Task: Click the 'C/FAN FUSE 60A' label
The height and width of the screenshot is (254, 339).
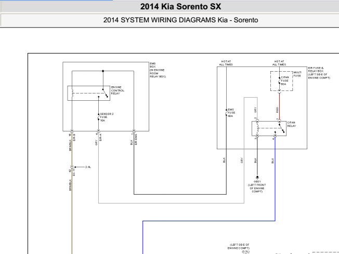Action: (x=285, y=81)
